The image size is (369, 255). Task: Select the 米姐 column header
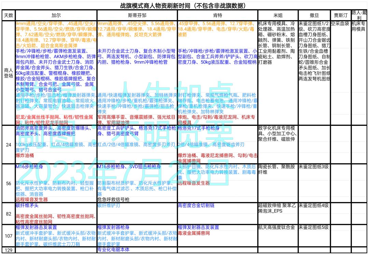[x=278, y=15]
